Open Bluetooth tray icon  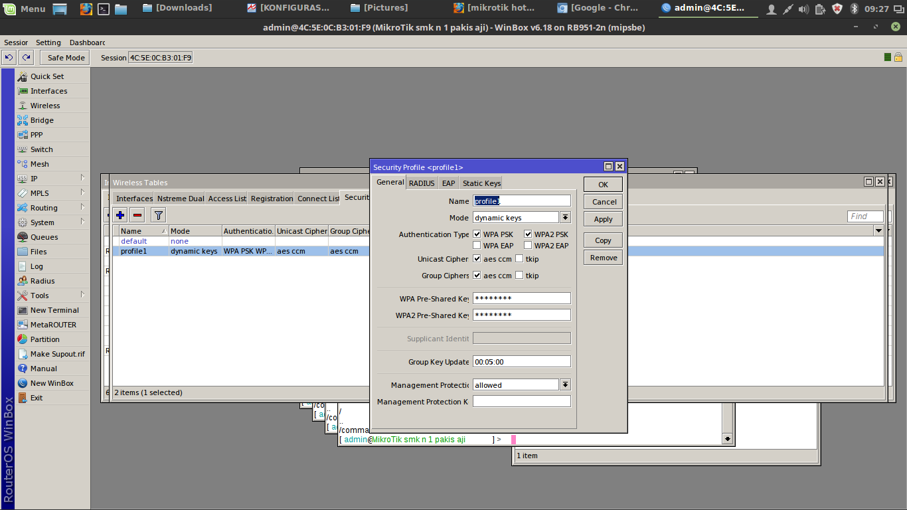point(855,9)
